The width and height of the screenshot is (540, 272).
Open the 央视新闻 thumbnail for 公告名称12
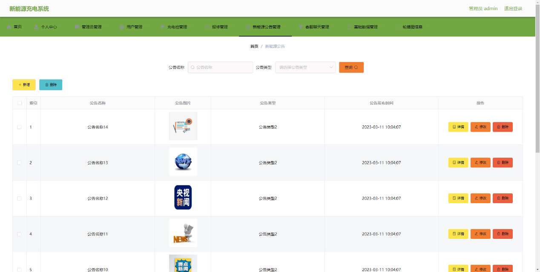point(183,197)
